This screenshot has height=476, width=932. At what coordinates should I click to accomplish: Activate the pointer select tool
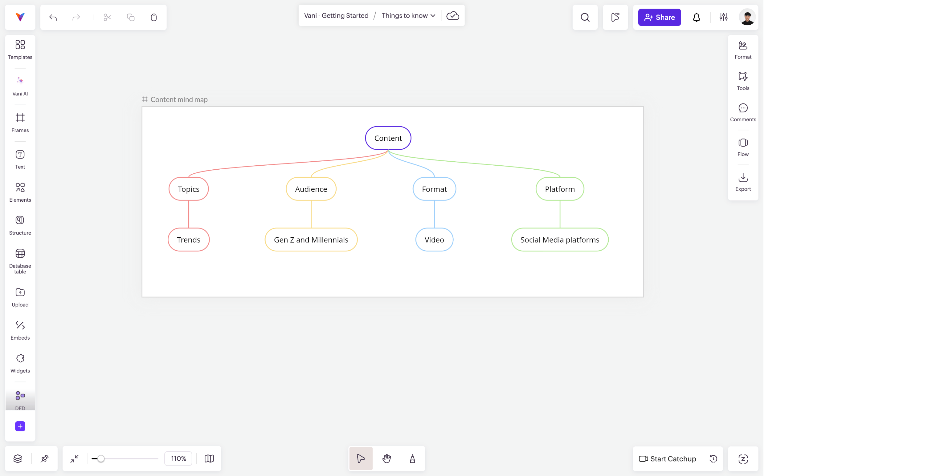[361, 458]
